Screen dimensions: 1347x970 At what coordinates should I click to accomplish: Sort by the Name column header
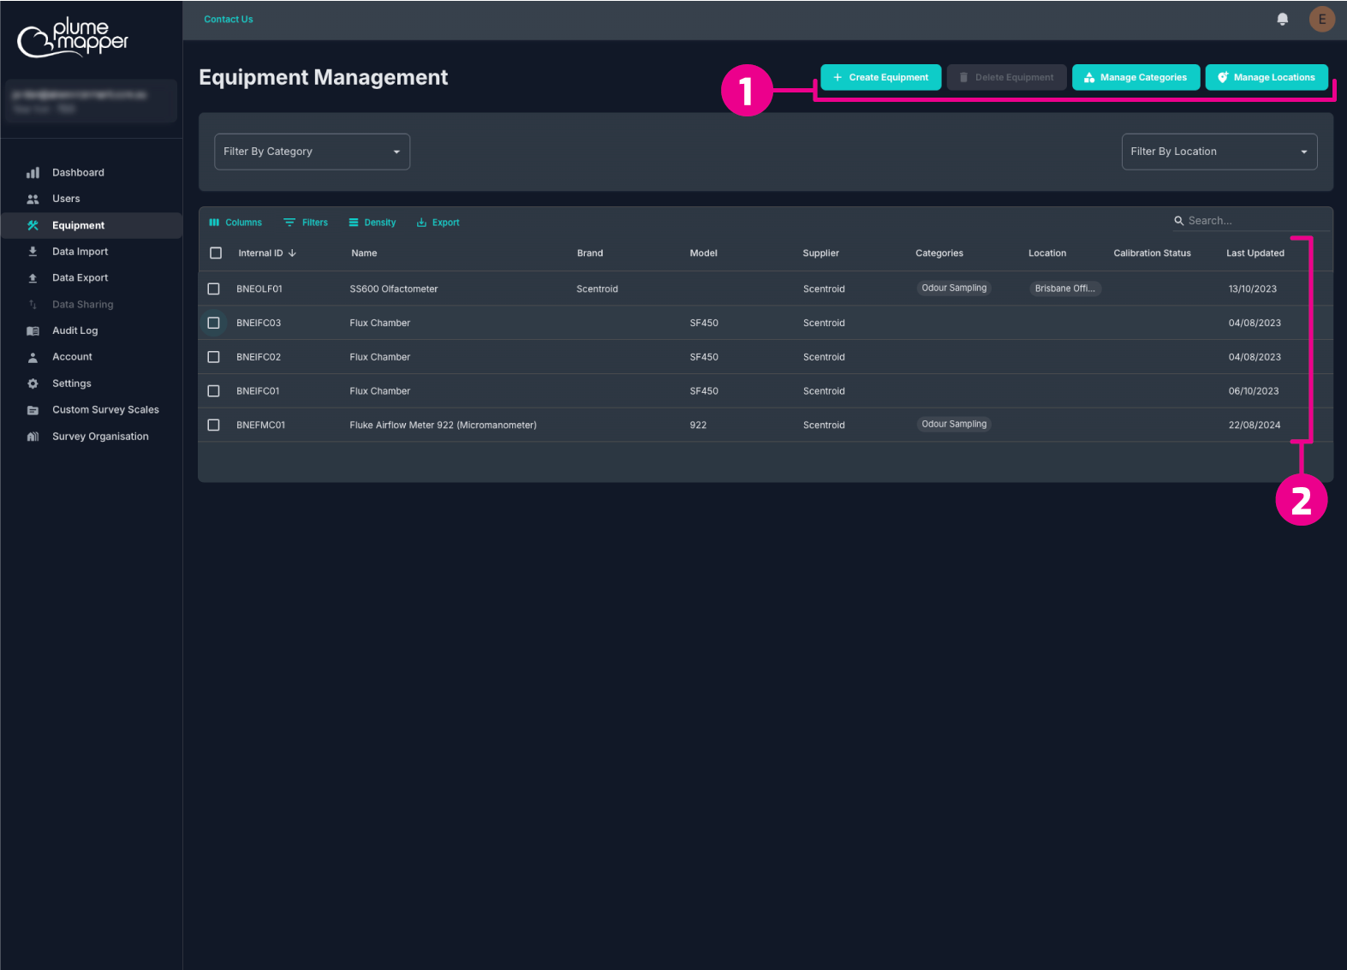pos(364,253)
